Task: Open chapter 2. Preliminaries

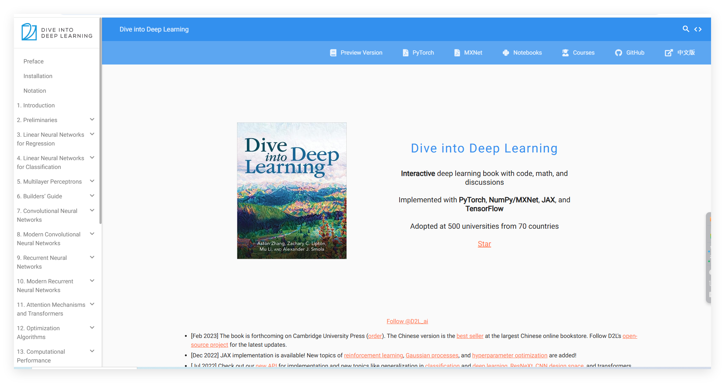Action: pos(37,120)
